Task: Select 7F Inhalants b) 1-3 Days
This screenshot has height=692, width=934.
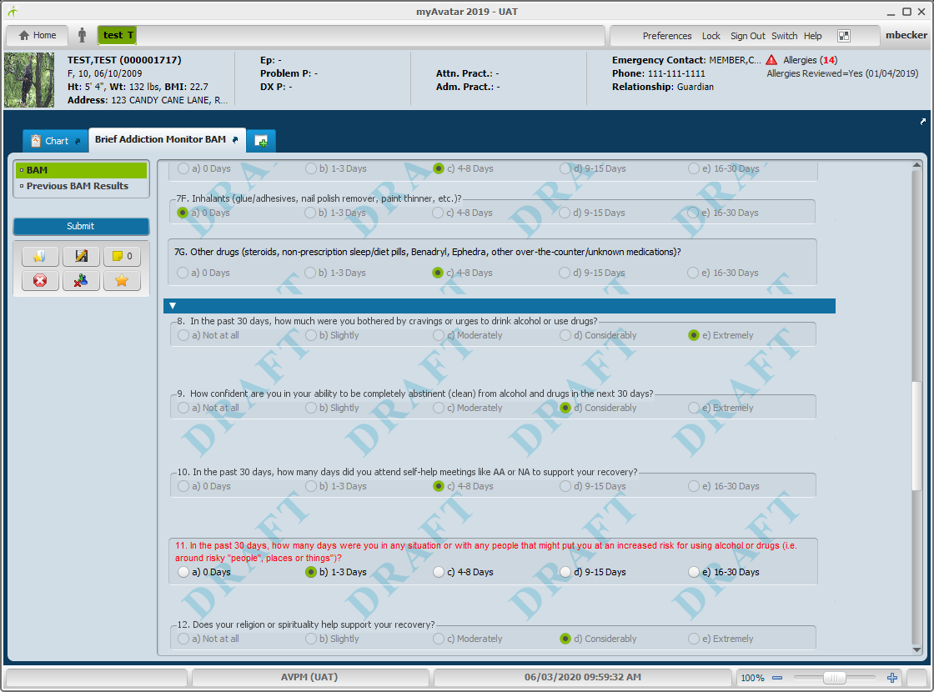Action: tap(310, 213)
